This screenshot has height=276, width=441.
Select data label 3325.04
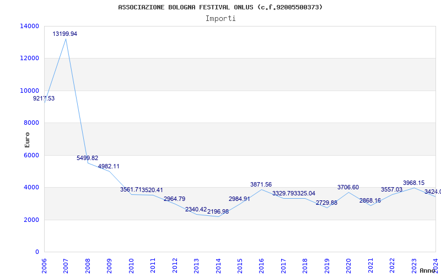tap(305, 194)
